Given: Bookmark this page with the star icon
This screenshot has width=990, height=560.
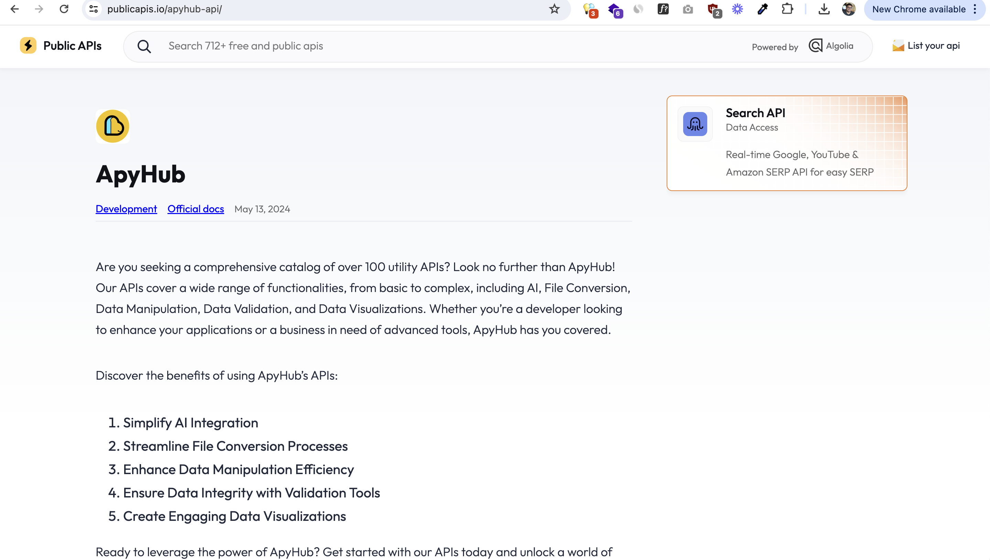Looking at the screenshot, I should click(x=554, y=9).
